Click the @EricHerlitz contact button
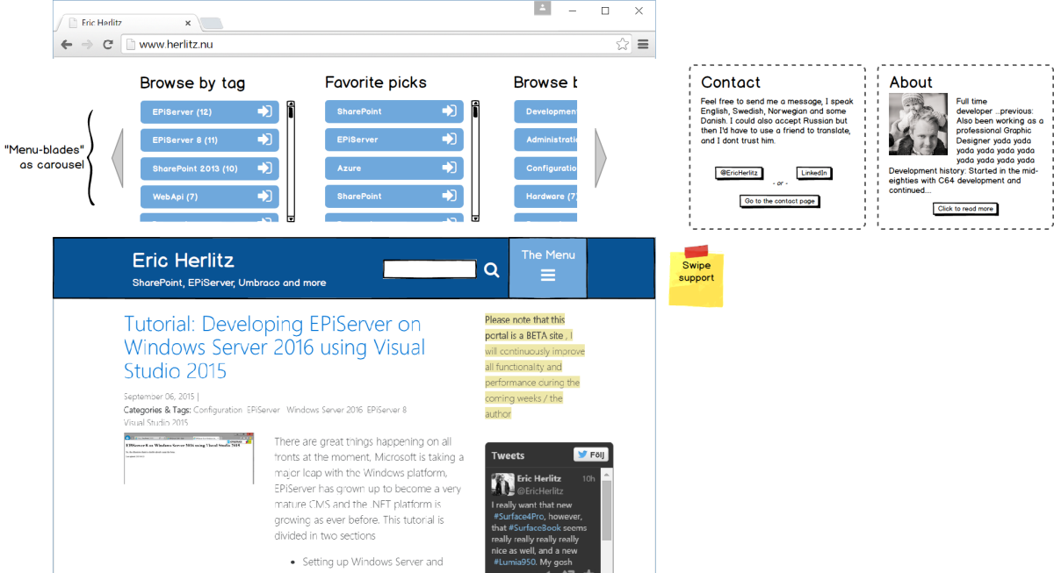Screen dimensions: 1054x573 pos(738,173)
